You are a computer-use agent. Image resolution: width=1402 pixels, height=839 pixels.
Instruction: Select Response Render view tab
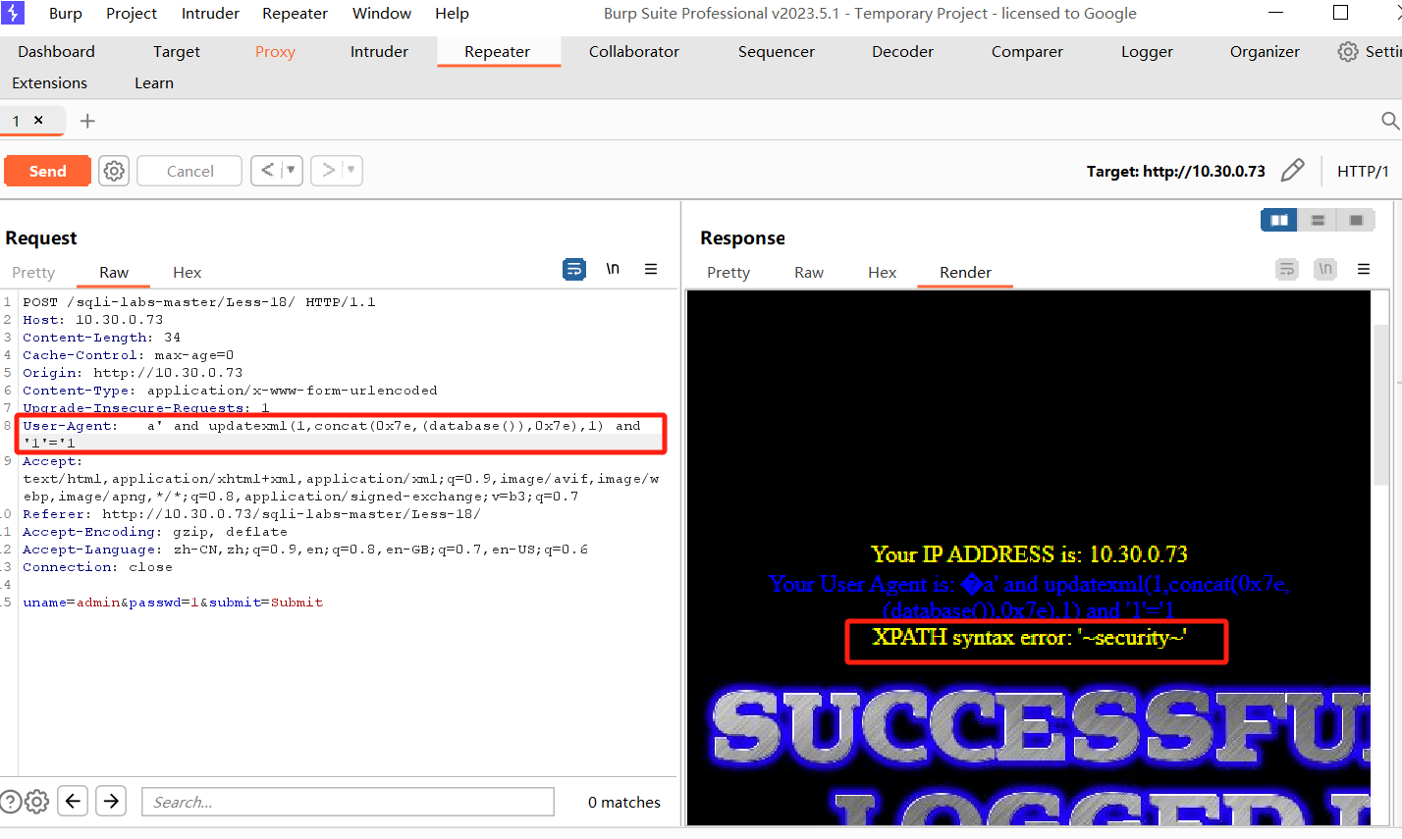coord(965,273)
